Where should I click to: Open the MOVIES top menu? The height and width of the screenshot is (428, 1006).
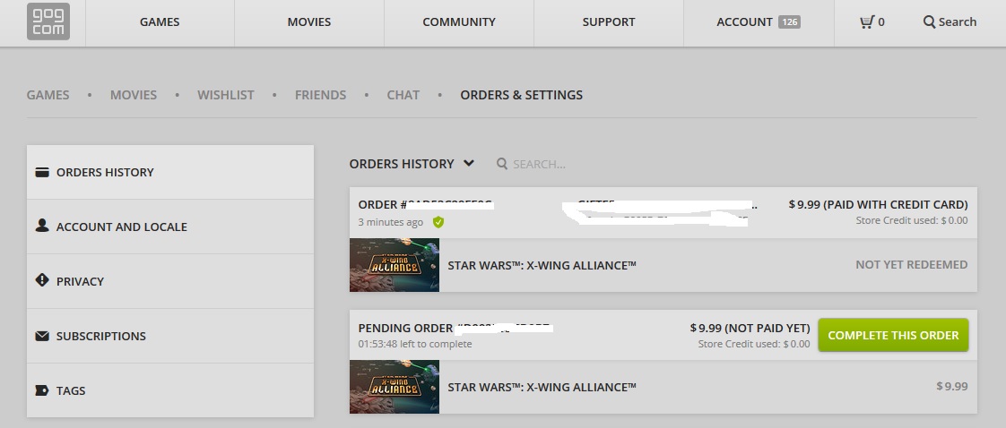309,21
